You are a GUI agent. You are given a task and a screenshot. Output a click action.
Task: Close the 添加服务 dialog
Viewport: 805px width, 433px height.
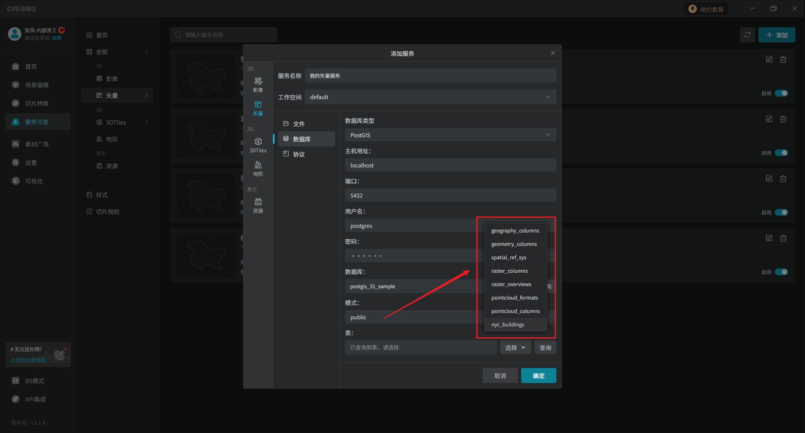click(553, 53)
